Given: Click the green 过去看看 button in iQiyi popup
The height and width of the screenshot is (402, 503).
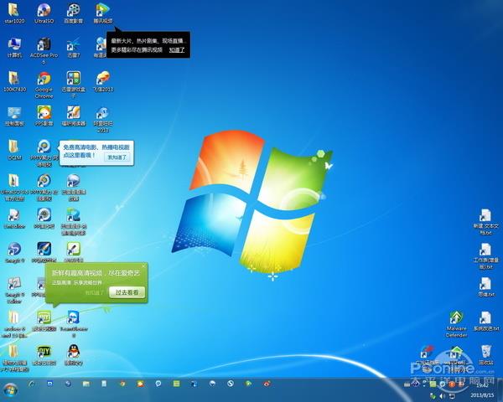Looking at the screenshot, I should [x=128, y=292].
